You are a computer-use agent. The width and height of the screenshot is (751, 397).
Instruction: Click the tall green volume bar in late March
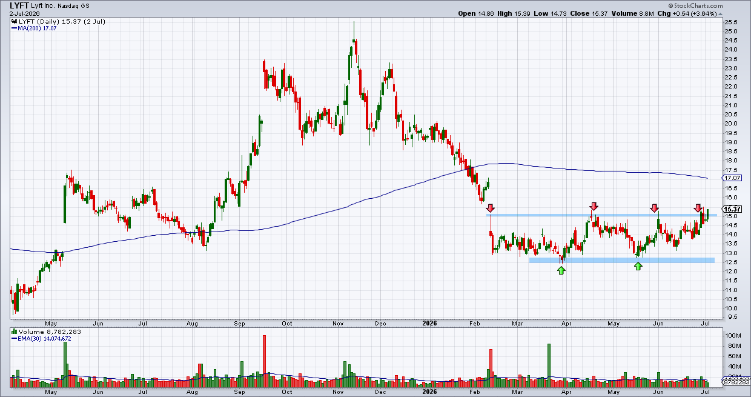(x=549, y=365)
